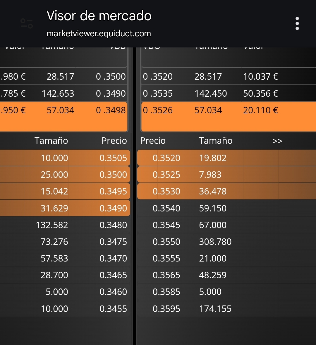The height and width of the screenshot is (345, 316).
Task: Select ask row 0.3530 size 36.478
Action: tap(226, 191)
